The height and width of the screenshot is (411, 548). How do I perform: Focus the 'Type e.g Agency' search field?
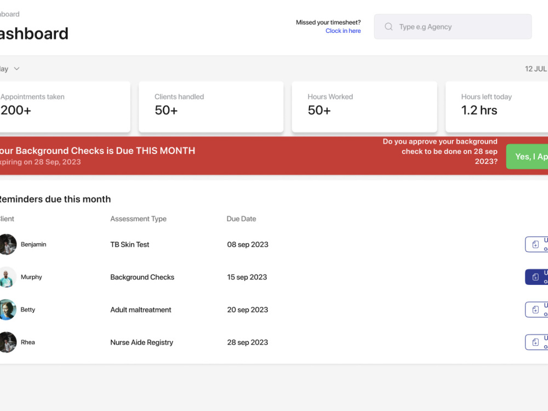pyautogui.click(x=453, y=26)
